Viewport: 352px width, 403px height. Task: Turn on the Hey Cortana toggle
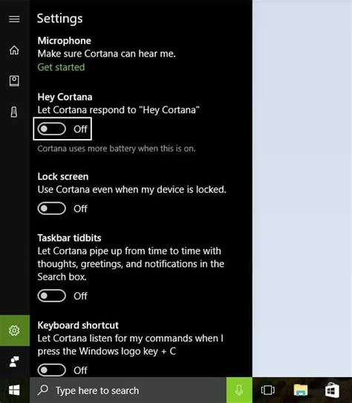click(x=52, y=129)
